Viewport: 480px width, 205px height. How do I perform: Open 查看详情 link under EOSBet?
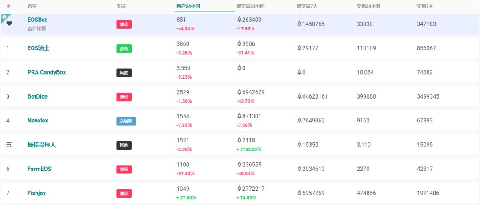point(36,28)
